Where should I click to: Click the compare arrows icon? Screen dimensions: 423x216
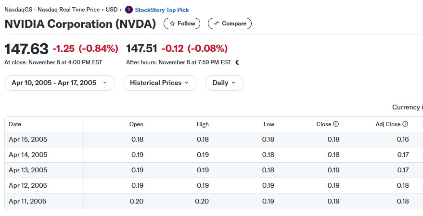(217, 24)
